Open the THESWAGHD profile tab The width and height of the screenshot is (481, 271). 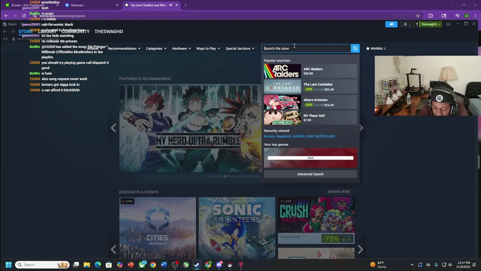point(109,31)
